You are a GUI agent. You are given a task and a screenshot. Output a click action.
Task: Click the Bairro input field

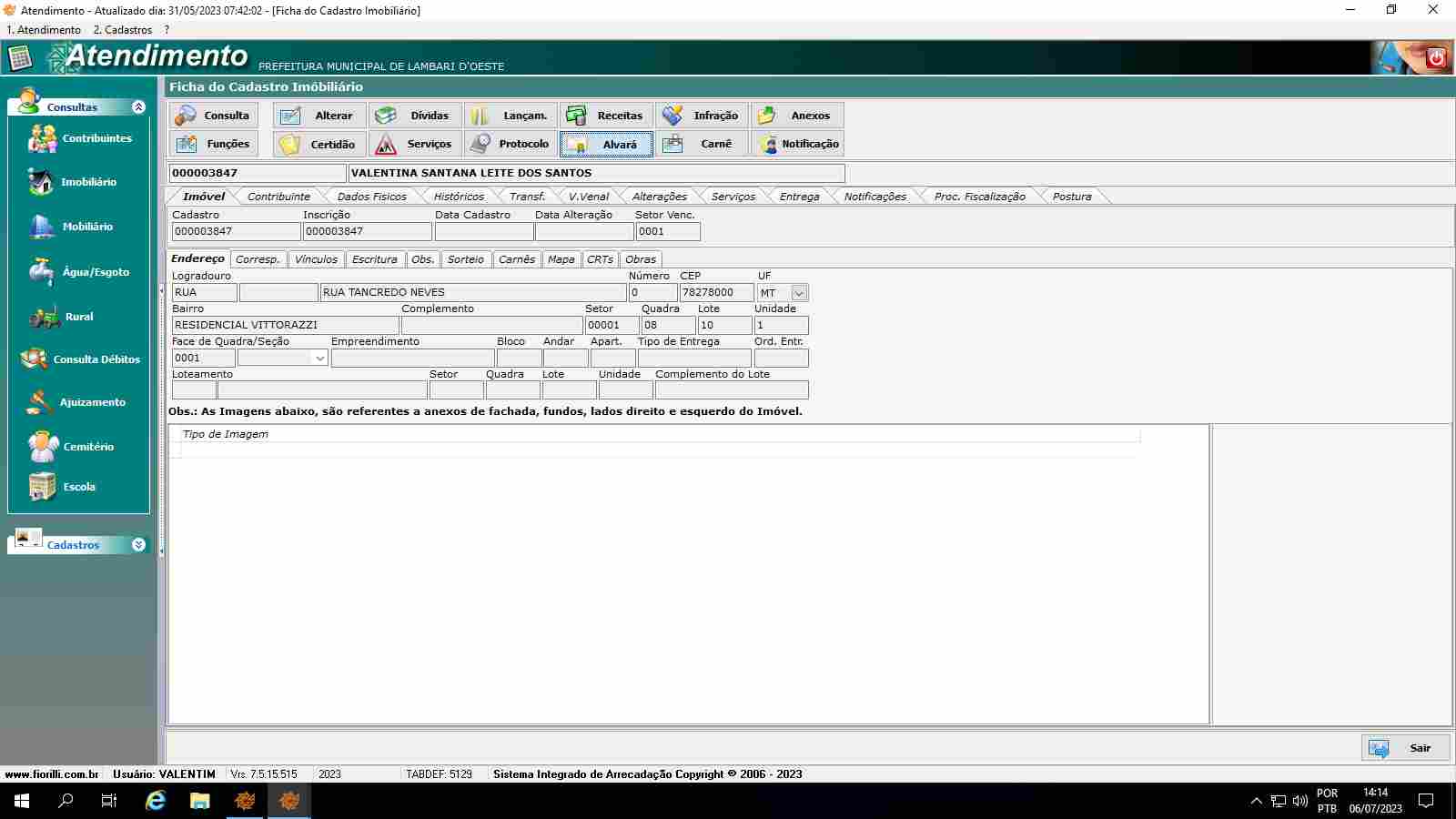tap(285, 326)
